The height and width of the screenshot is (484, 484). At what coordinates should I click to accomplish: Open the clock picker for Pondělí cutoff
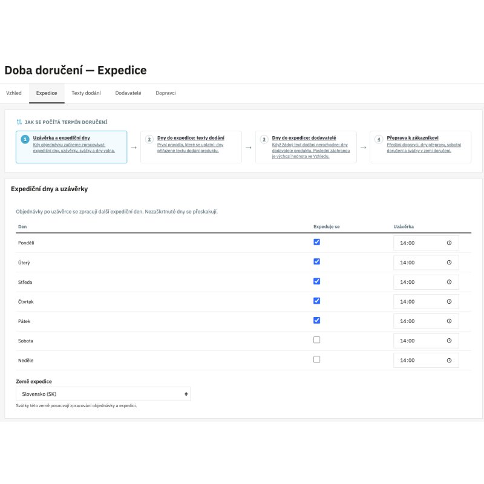pyautogui.click(x=449, y=243)
